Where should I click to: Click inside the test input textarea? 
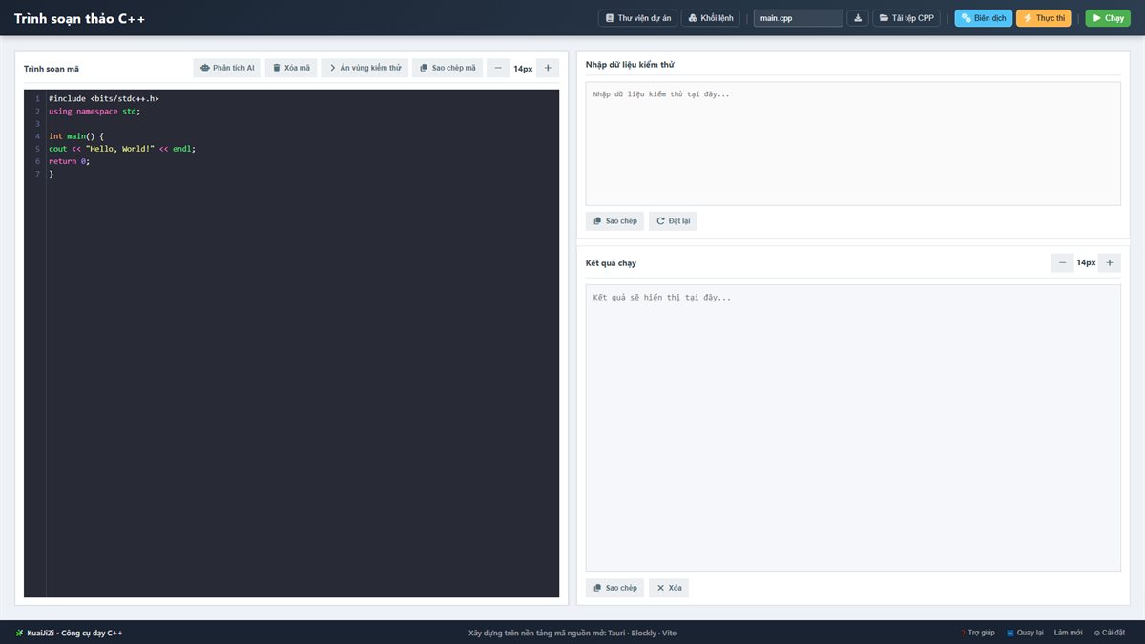pos(853,143)
